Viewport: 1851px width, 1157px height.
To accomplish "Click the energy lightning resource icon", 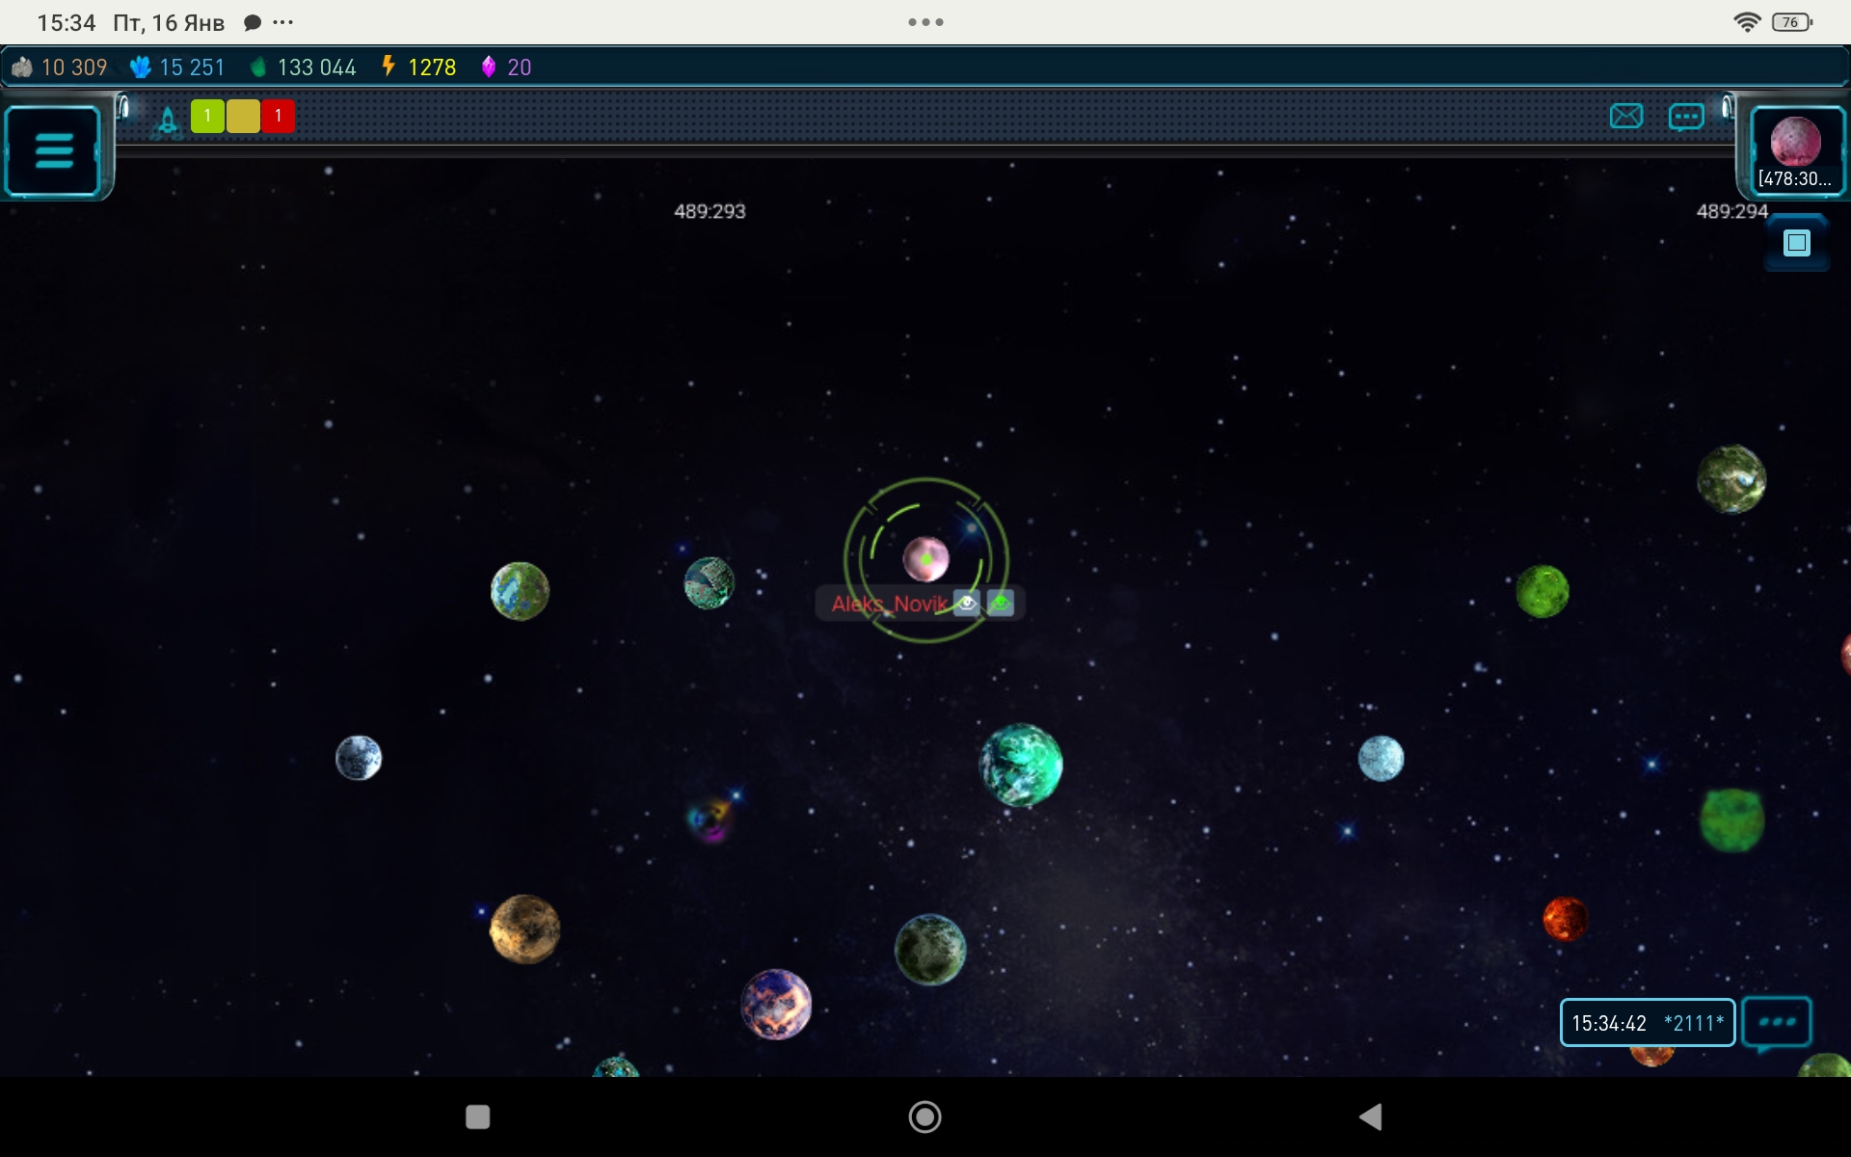I will click(389, 67).
